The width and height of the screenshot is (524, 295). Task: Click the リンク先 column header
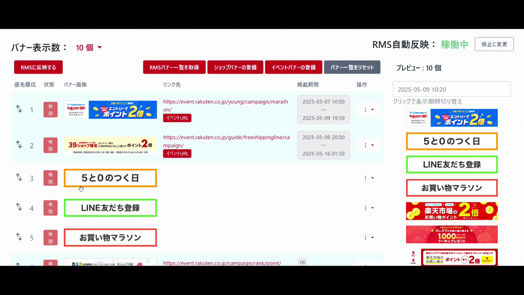[x=172, y=85]
